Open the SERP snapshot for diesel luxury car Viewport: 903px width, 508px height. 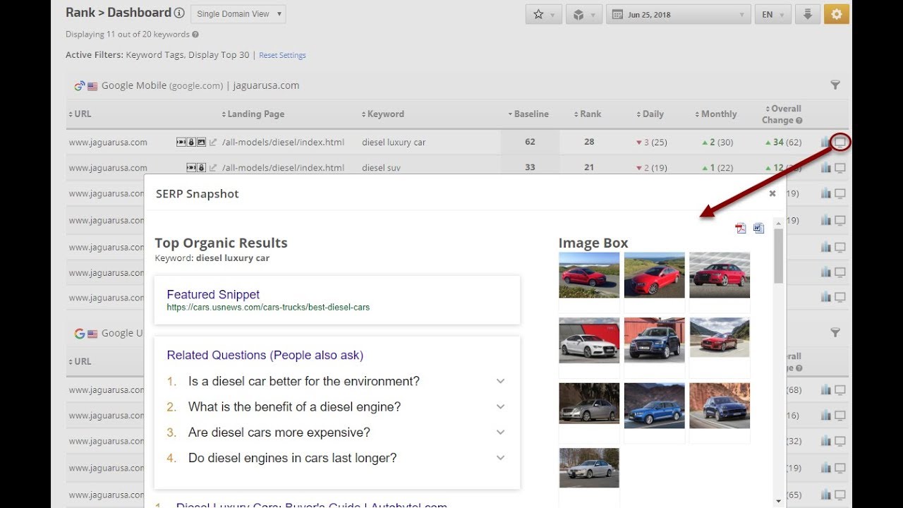(840, 143)
